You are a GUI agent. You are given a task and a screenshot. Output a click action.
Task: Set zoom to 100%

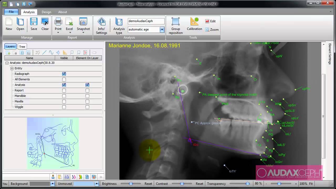point(303,184)
